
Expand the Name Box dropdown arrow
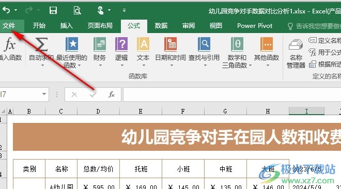click(44, 94)
